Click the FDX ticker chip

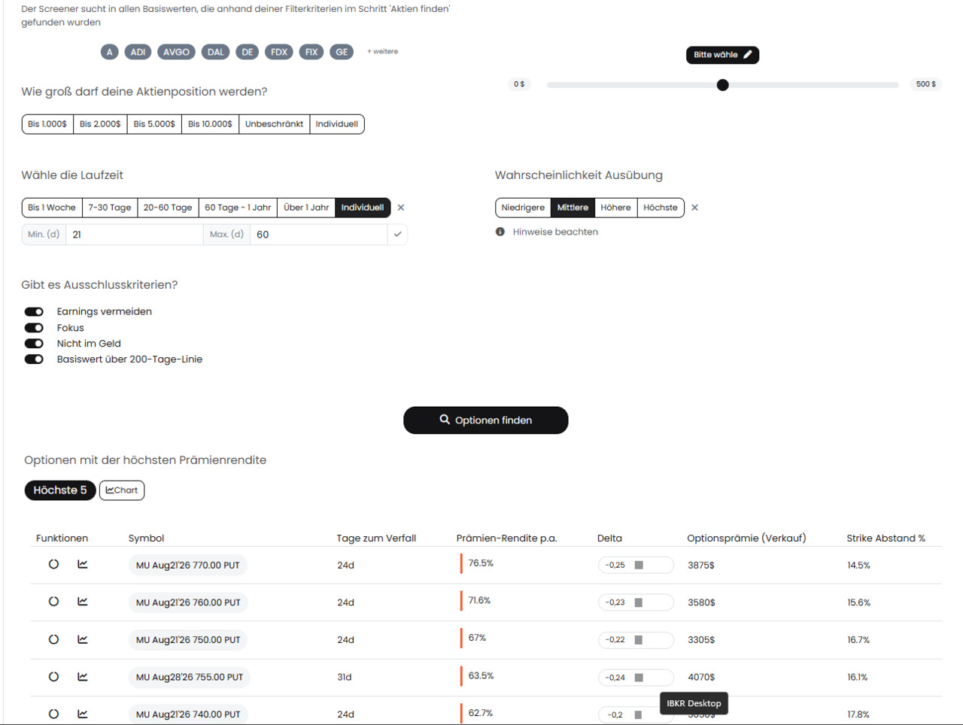coord(279,52)
